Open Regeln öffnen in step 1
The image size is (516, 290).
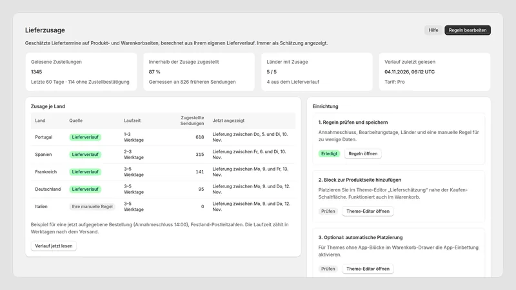point(362,153)
